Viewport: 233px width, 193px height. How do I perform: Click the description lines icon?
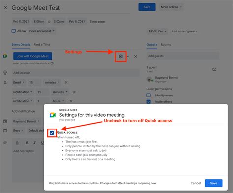click(x=5, y=143)
